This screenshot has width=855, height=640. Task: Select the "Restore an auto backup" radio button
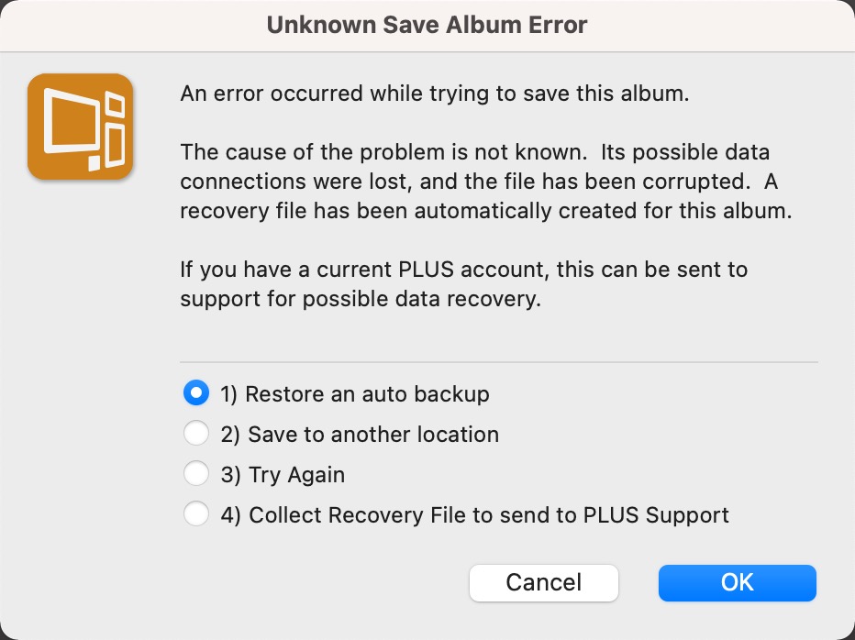pyautogui.click(x=196, y=392)
